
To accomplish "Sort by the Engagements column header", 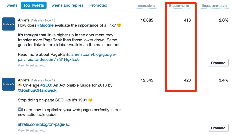I will pyautogui.click(x=179, y=6).
